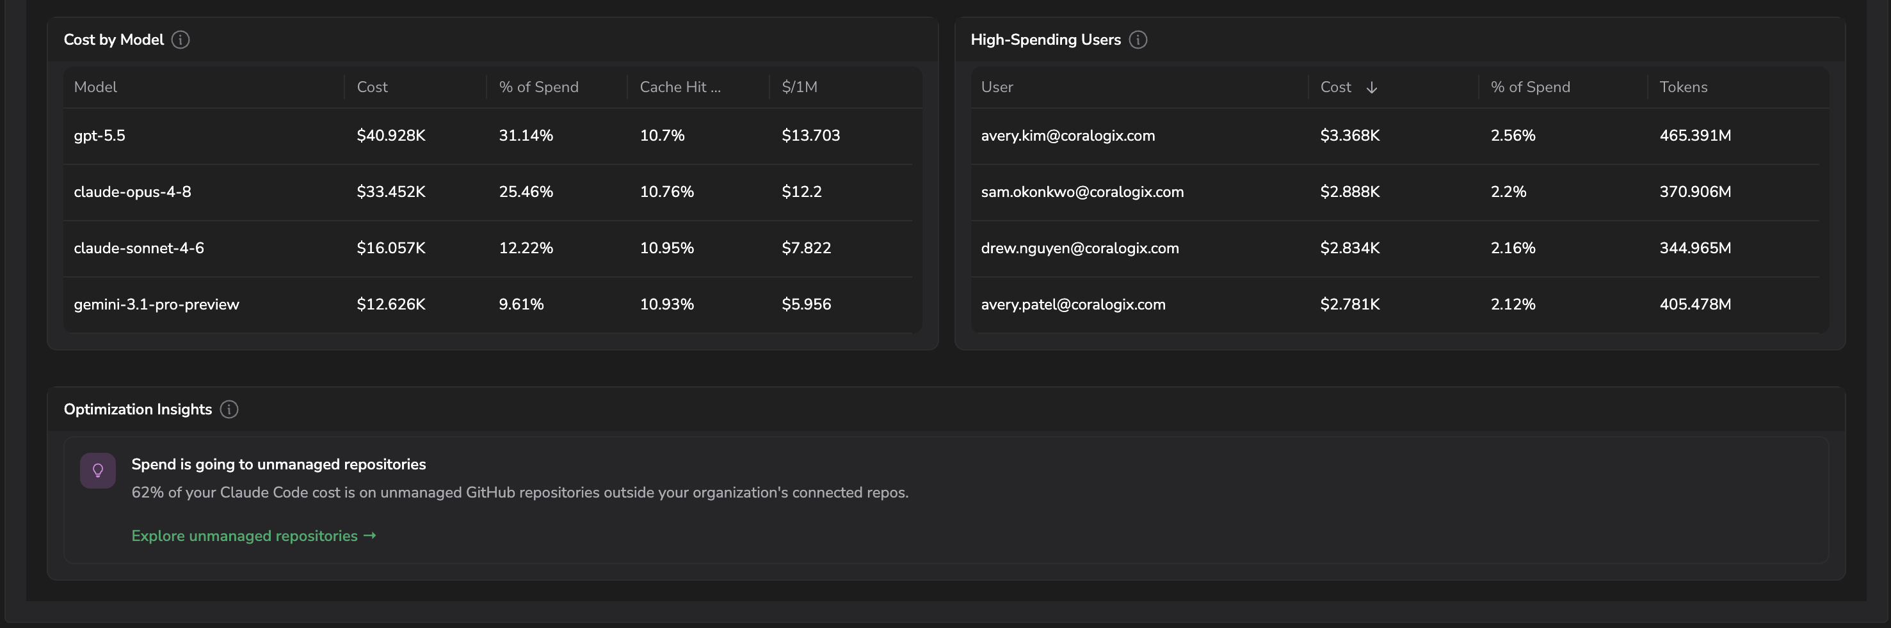Click the High-Spending Users info icon
1891x628 pixels.
pos(1138,40)
